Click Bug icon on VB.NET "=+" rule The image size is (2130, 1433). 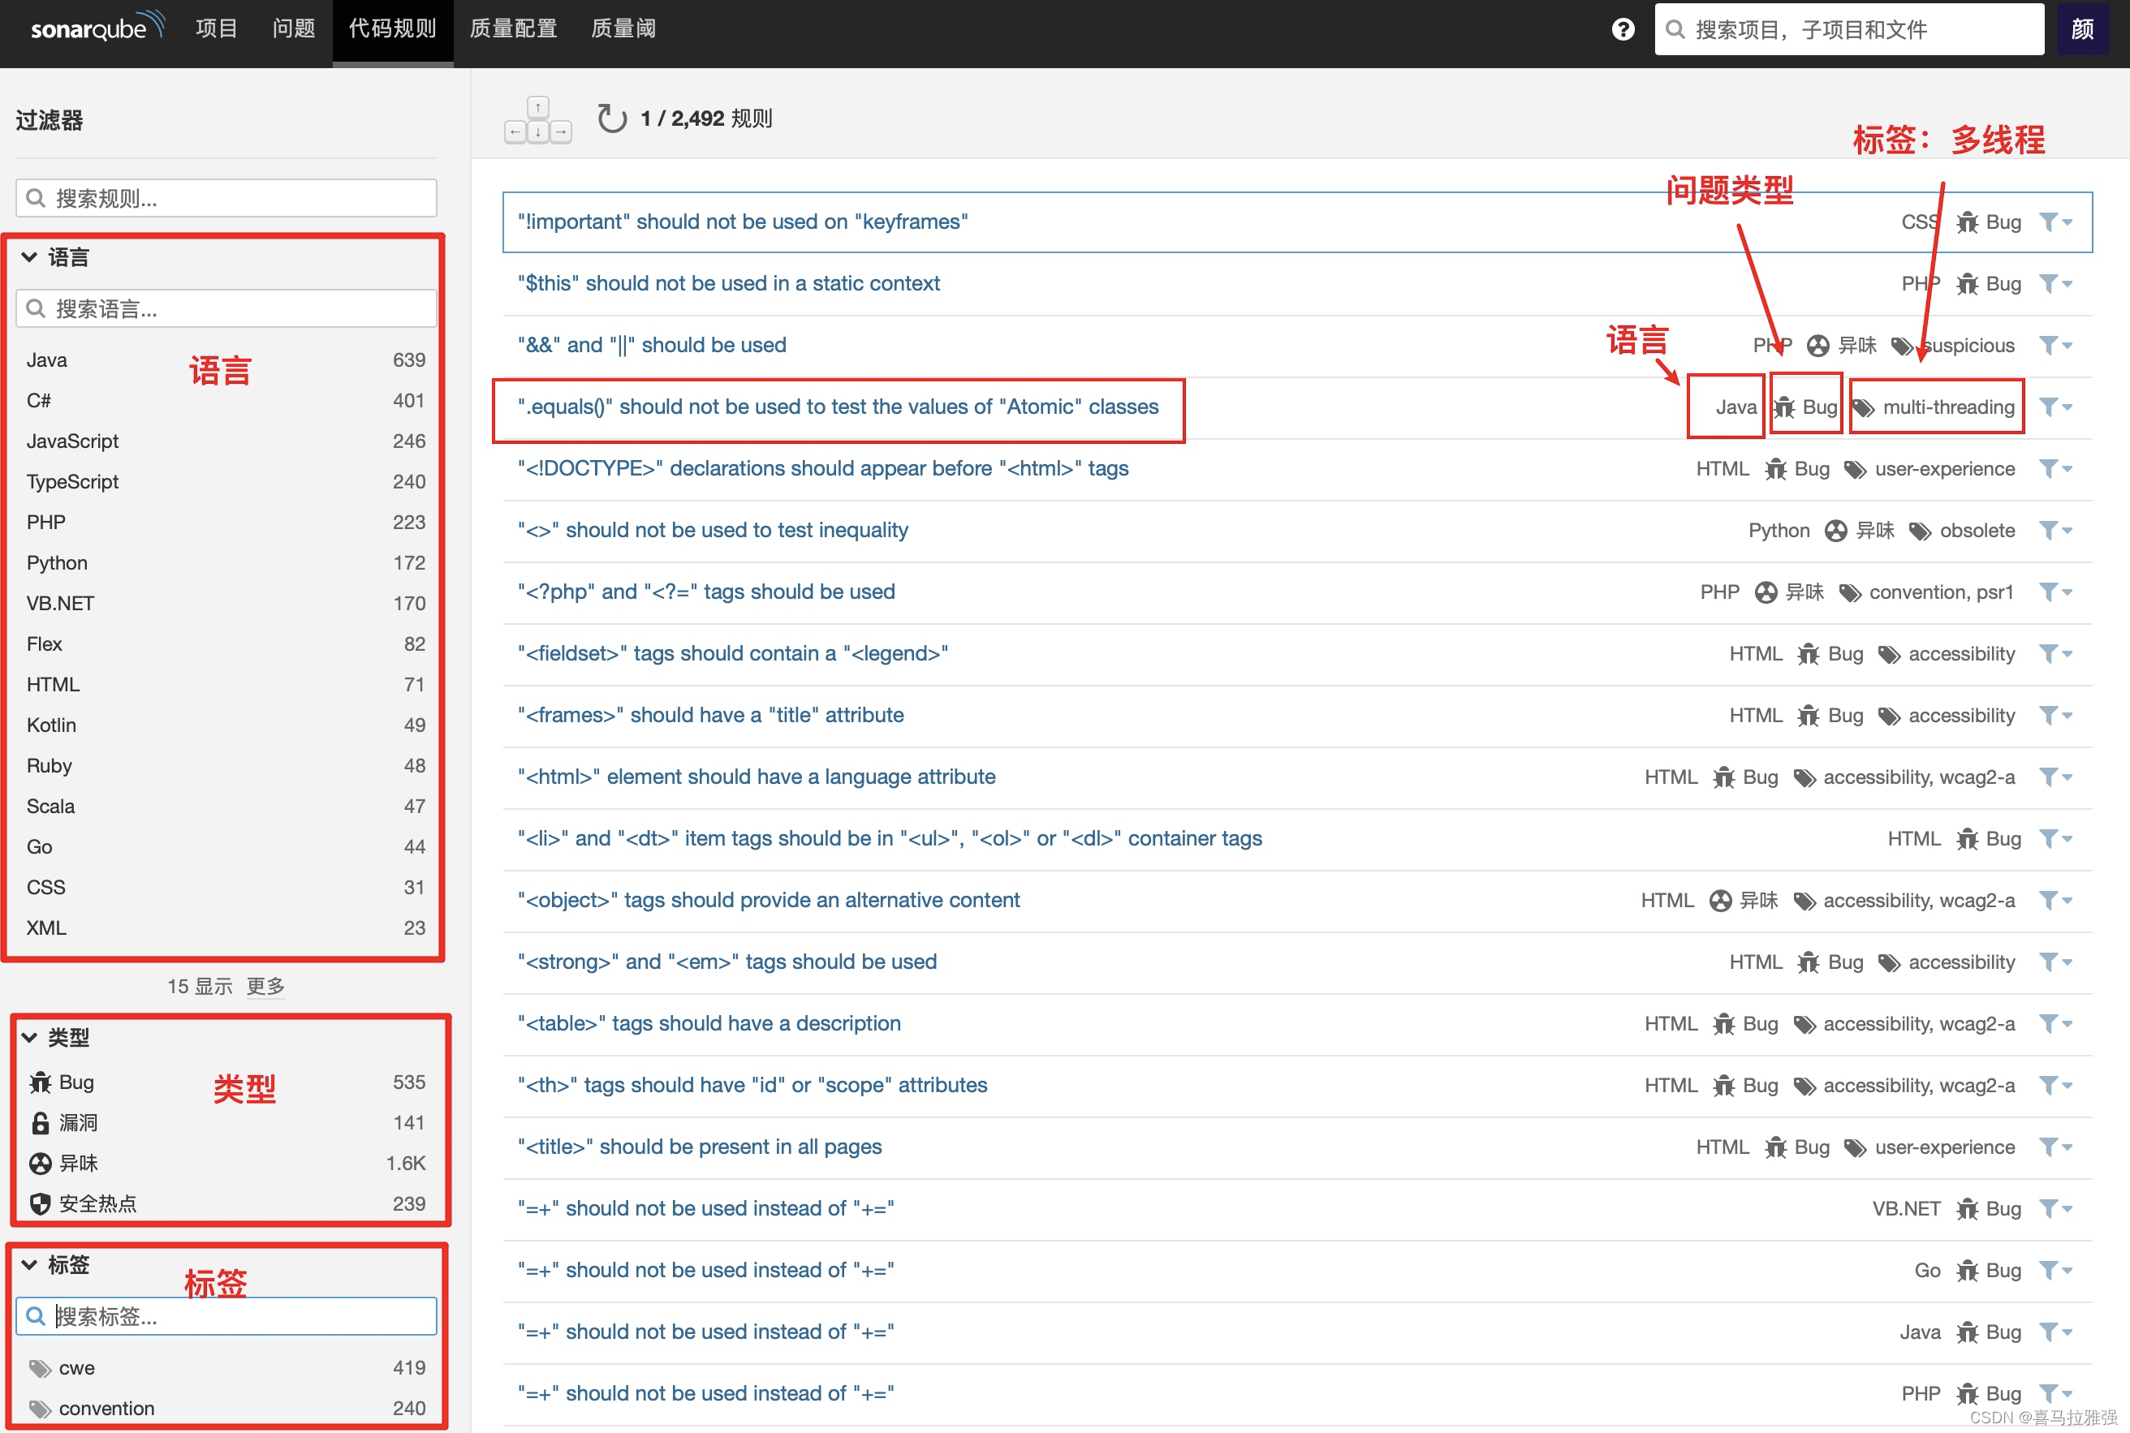click(1968, 1209)
